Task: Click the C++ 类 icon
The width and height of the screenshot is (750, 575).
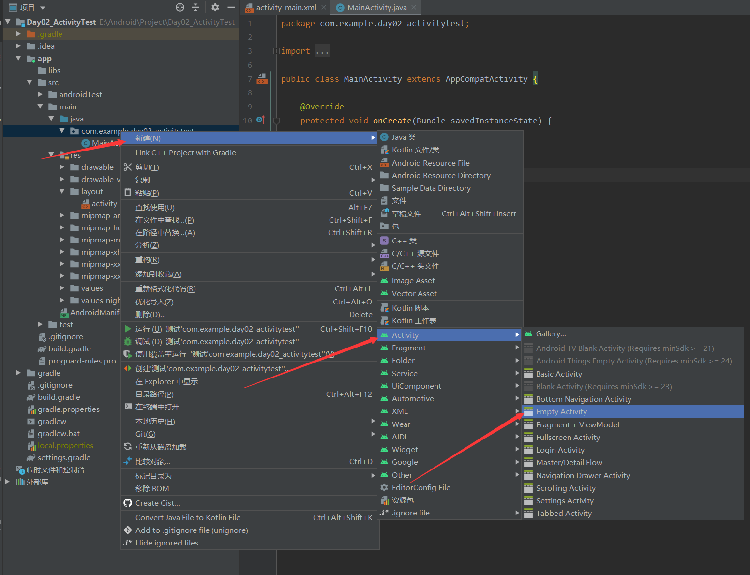Action: point(385,241)
